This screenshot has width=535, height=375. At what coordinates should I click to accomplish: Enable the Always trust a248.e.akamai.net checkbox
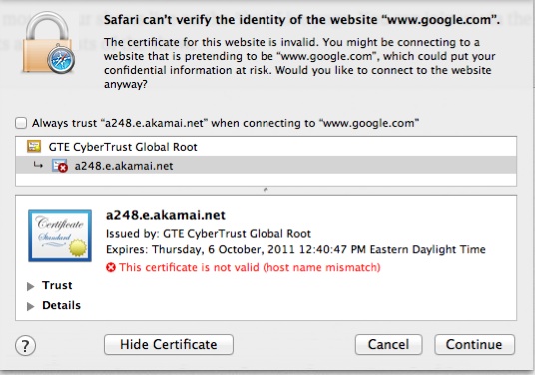pyautogui.click(x=21, y=123)
